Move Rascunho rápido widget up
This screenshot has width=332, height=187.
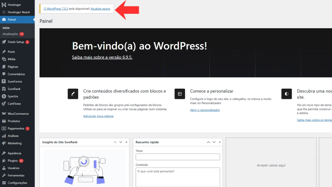[208, 142]
